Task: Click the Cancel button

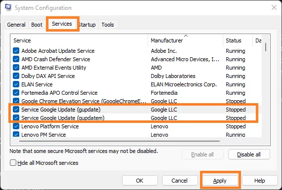Action: 179,181
